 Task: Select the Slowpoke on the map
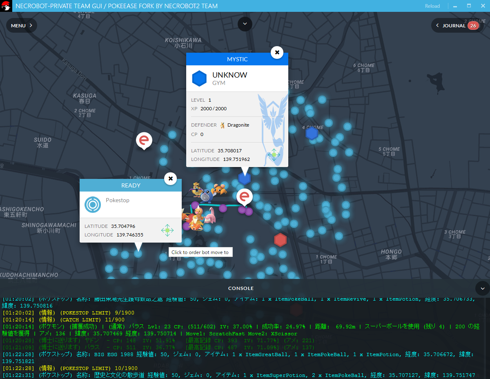coord(211,216)
